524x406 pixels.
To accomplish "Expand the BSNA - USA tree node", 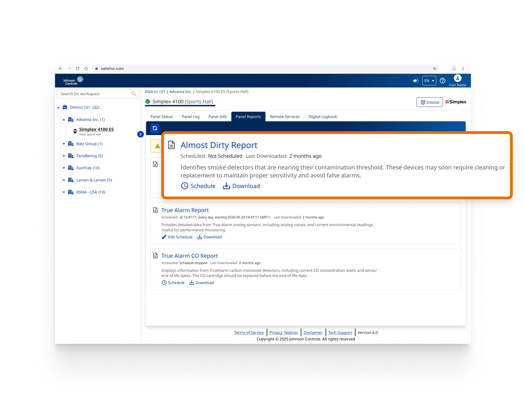I will click(64, 192).
